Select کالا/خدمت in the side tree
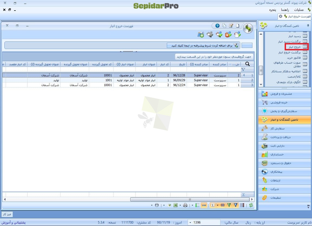Viewport: 312px width, 226px height. tap(294, 77)
